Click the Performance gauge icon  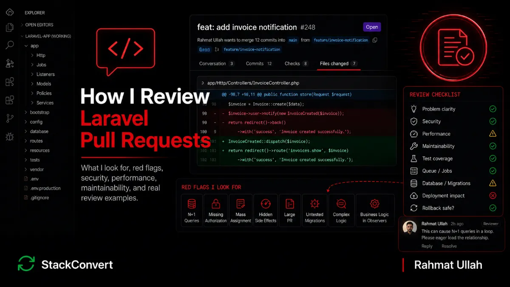click(414, 134)
